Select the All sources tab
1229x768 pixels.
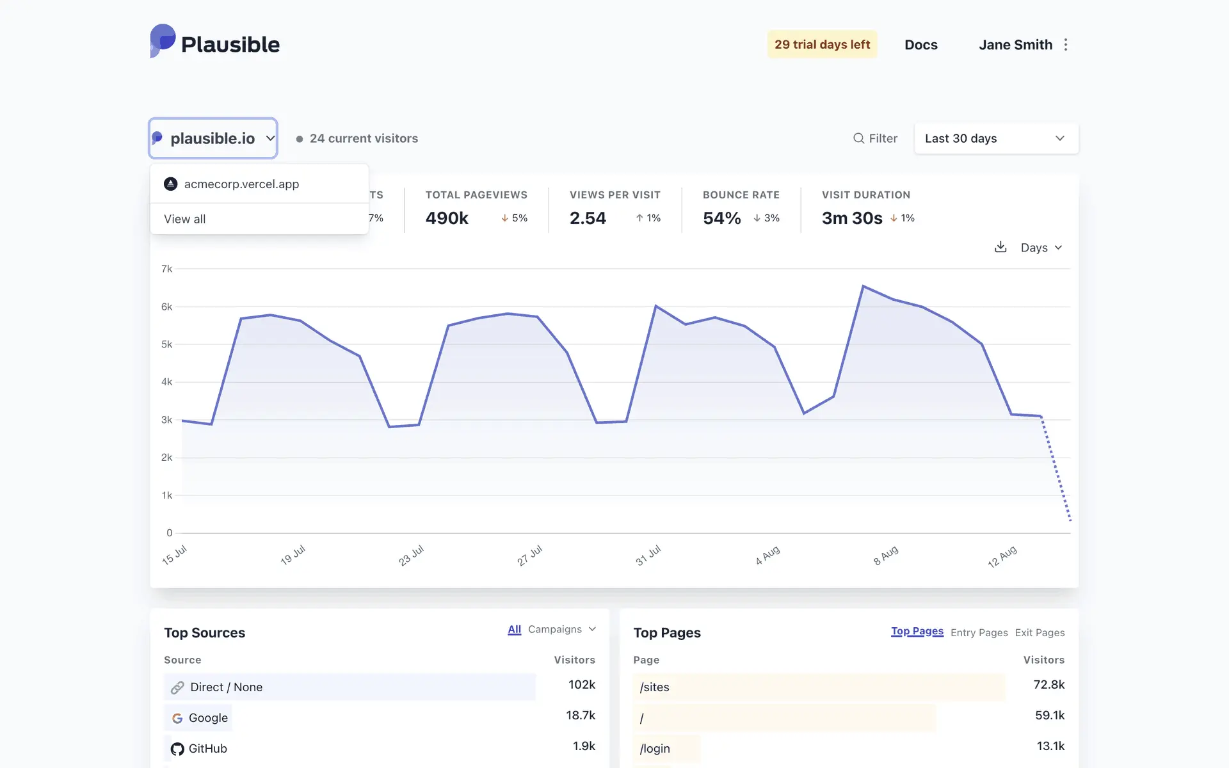pos(514,629)
